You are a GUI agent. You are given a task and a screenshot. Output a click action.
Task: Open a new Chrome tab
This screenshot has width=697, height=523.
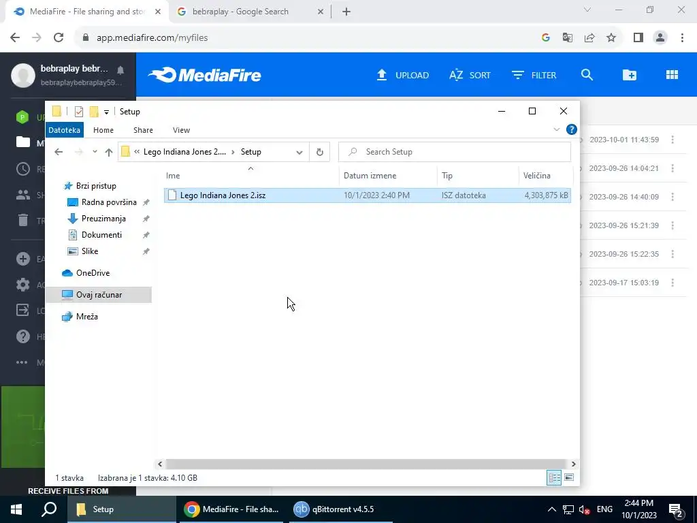(346, 12)
